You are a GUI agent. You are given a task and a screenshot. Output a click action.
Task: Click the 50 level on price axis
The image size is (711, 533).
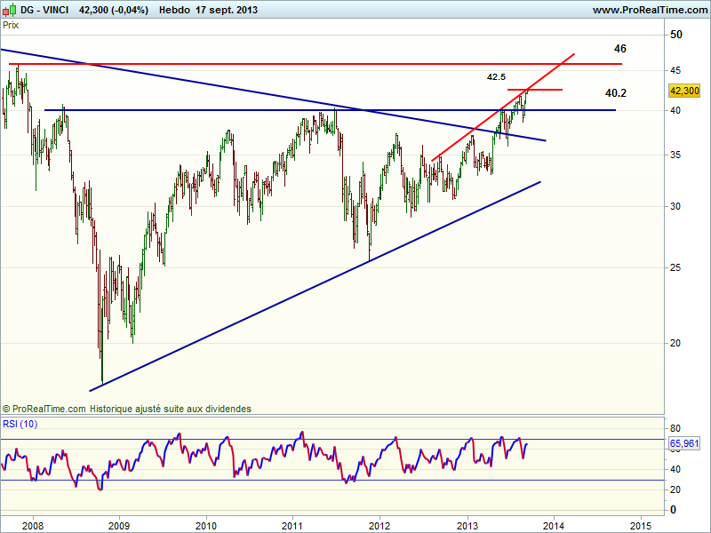click(x=676, y=35)
